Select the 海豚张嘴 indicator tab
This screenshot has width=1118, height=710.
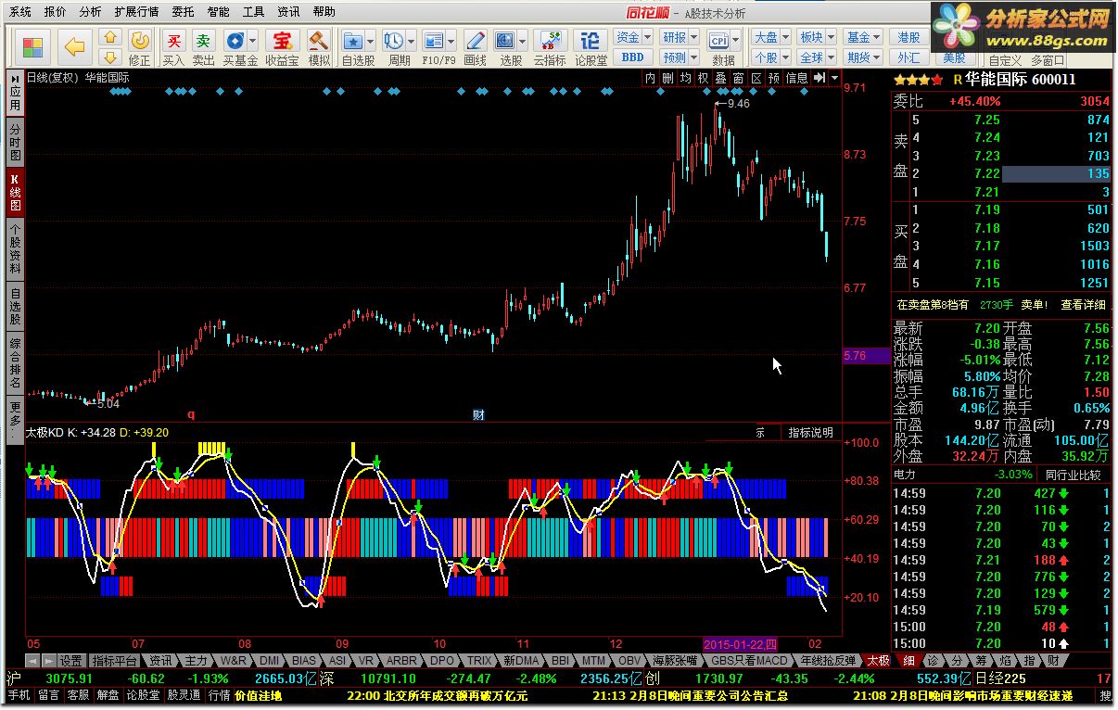(x=674, y=661)
